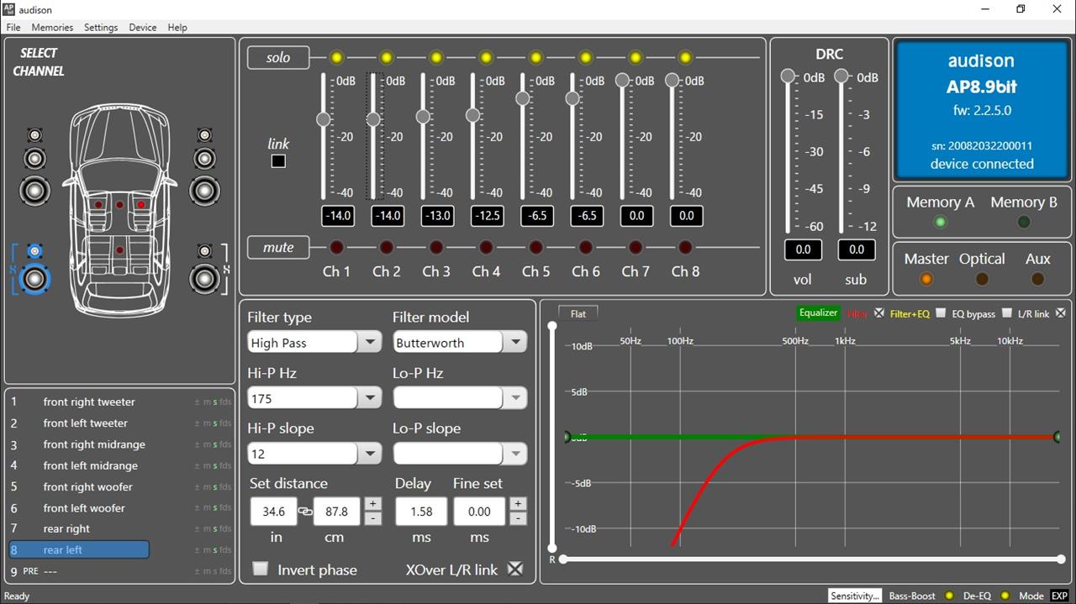Select the Aux input source

pos(1037,279)
